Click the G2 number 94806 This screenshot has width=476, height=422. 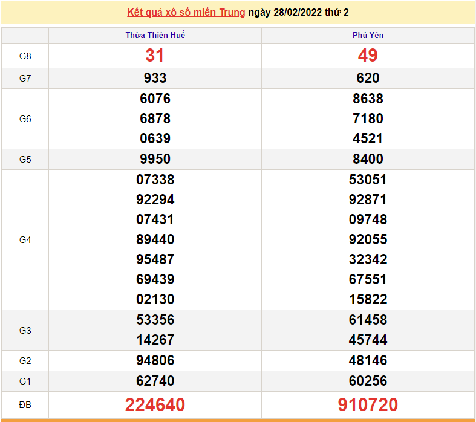(155, 360)
